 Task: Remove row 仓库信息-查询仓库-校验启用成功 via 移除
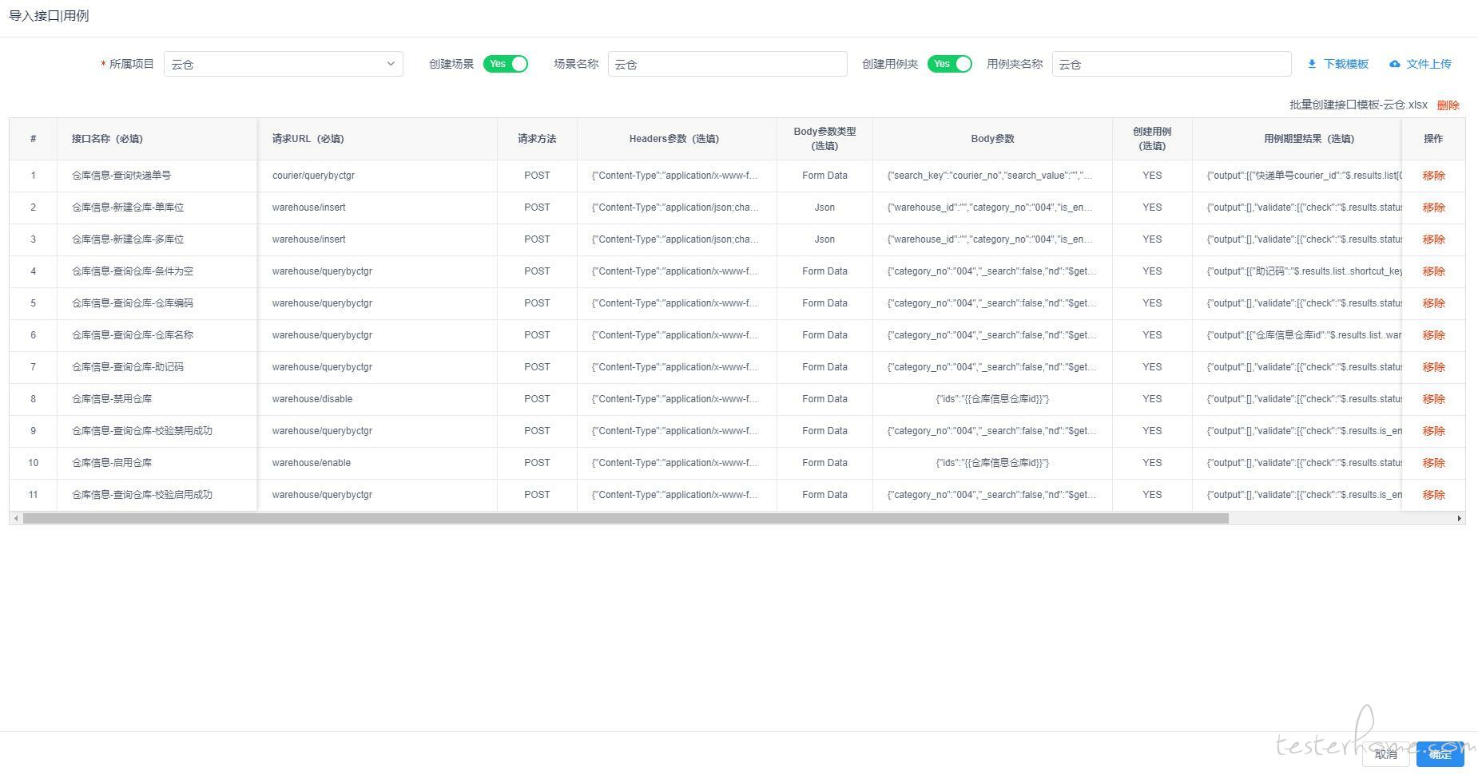click(1433, 495)
